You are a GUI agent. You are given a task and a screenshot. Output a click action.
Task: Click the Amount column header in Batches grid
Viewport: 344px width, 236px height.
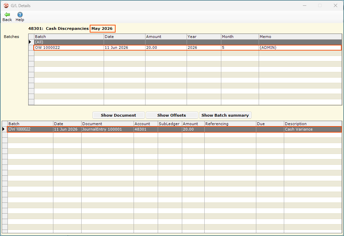[x=166, y=37]
